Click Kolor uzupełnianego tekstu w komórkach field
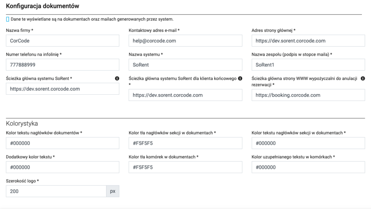This screenshot has height=209, width=371. click(x=308, y=167)
